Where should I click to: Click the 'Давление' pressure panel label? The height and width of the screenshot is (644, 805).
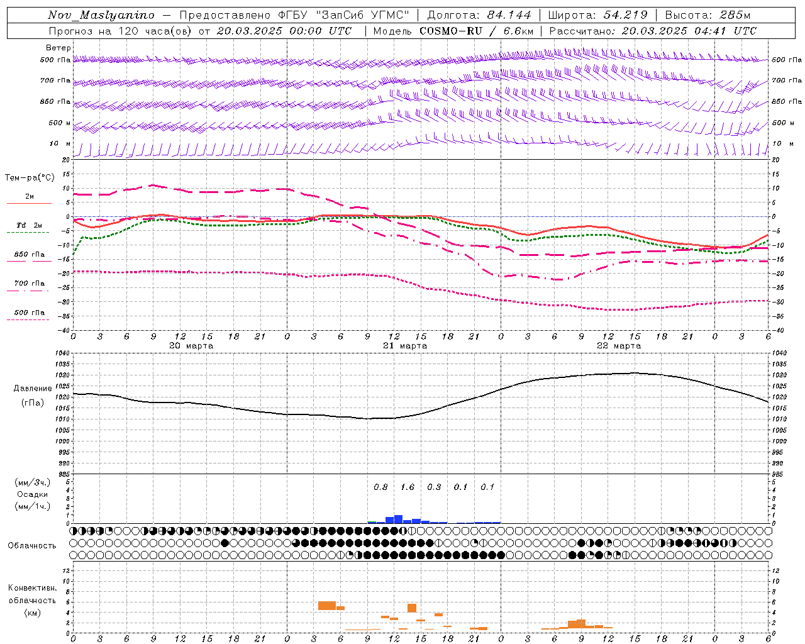pos(33,389)
